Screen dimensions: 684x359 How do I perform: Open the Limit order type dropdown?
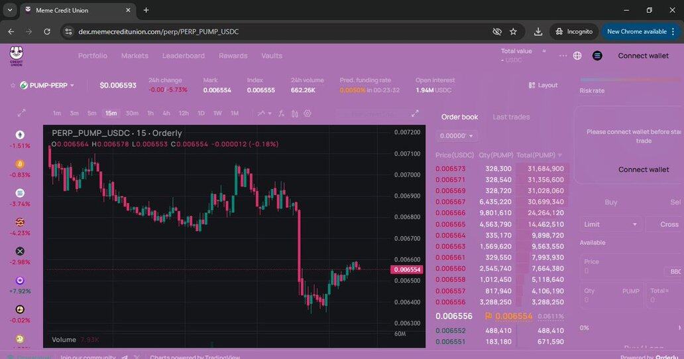(610, 224)
